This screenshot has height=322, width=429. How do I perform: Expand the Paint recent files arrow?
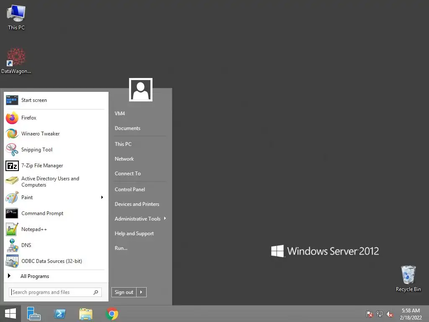(x=102, y=197)
